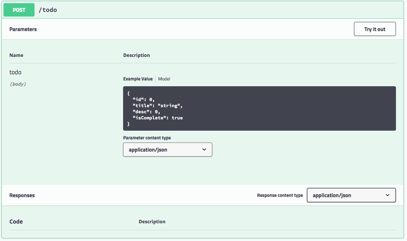Click the green POST method badge
Screen dimensions: 407x241
(19, 10)
